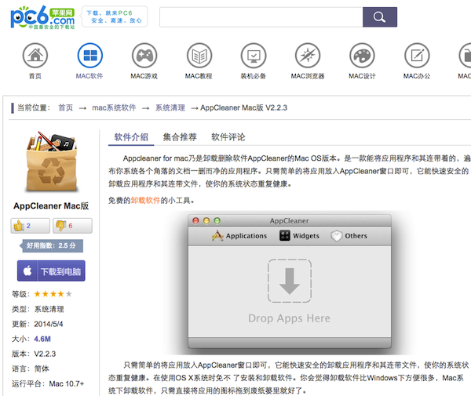Click the search magnifier button
The width and height of the screenshot is (471, 396).
click(380, 17)
